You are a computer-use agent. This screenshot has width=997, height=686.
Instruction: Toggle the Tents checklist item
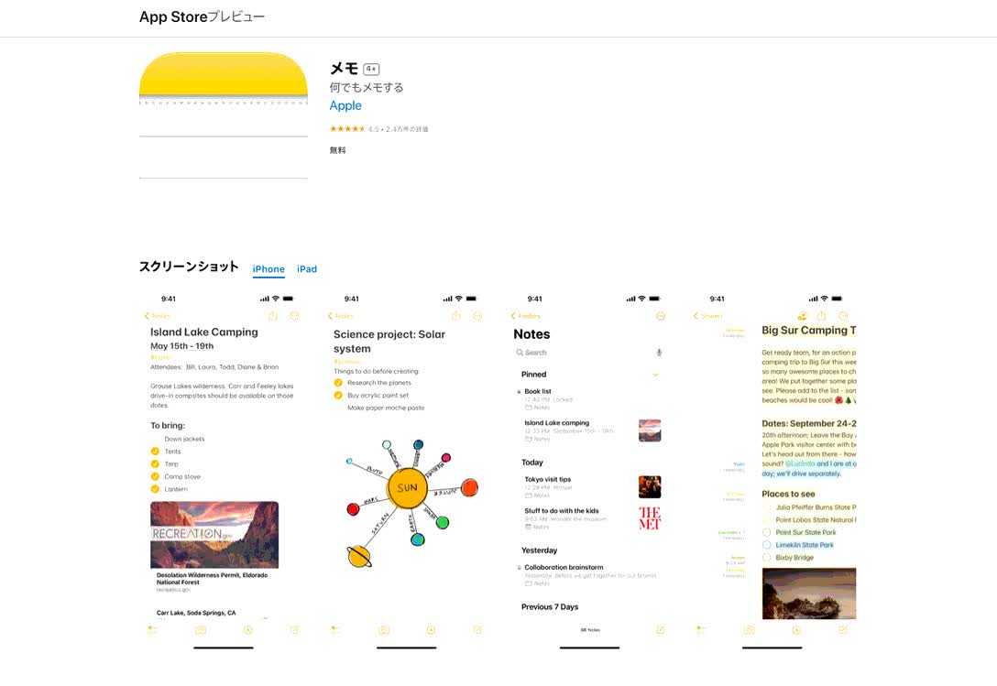click(155, 452)
